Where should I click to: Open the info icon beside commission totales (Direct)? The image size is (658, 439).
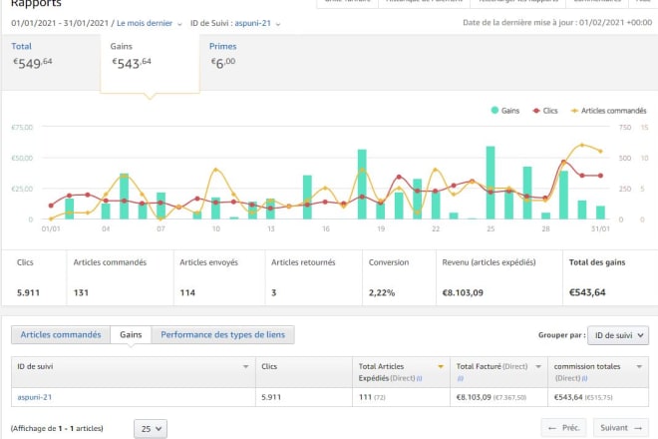[584, 378]
